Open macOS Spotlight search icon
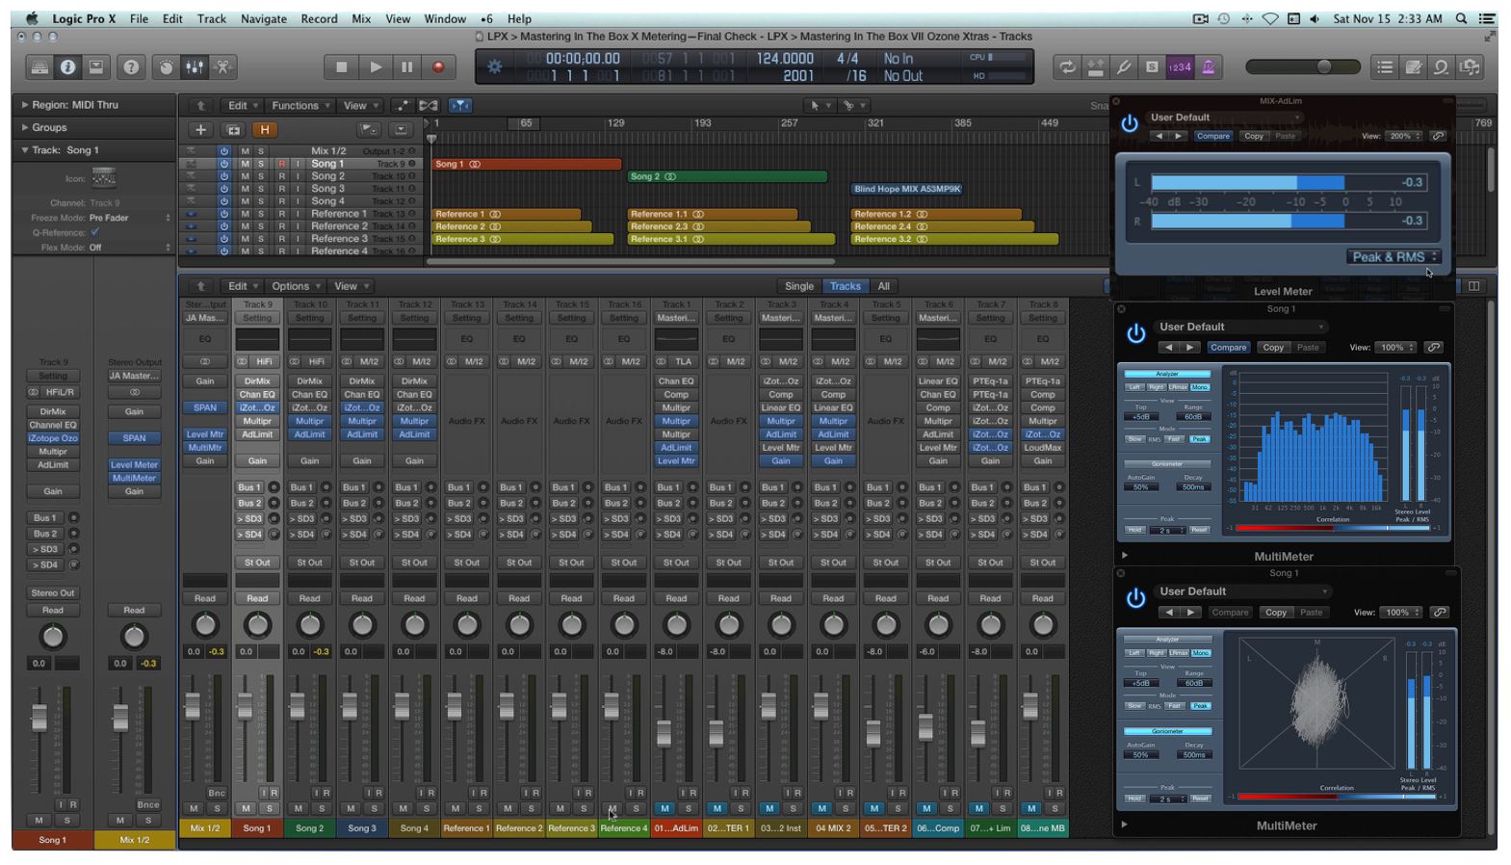The image size is (1511, 865). point(1461,18)
